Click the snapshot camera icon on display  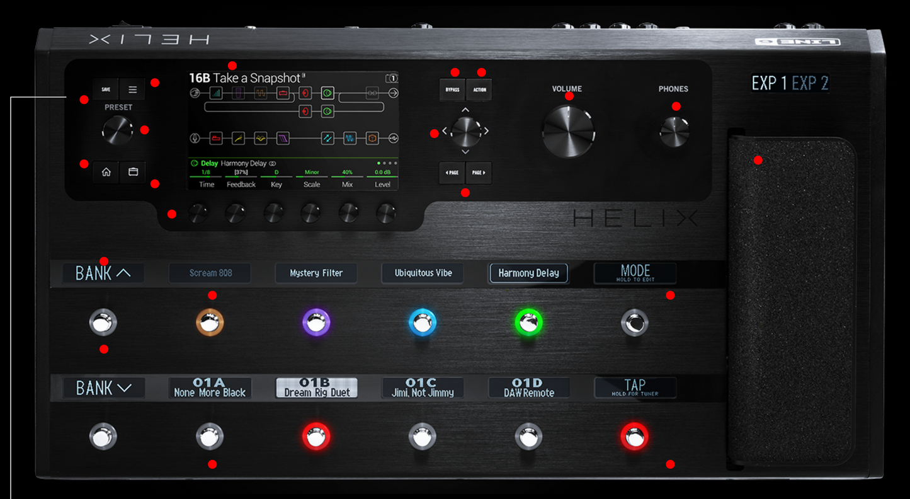(x=392, y=78)
